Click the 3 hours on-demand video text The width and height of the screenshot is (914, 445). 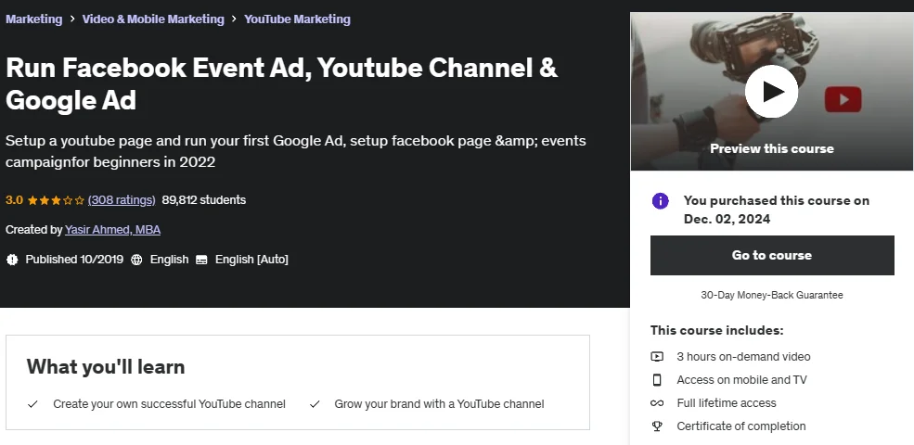tap(744, 357)
